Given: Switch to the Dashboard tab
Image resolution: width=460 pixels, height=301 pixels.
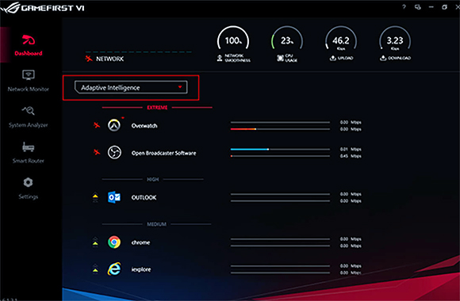Looking at the screenshot, I should click(29, 45).
